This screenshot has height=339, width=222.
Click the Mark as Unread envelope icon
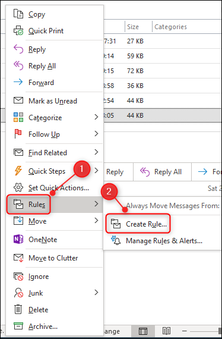pyautogui.click(x=18, y=101)
